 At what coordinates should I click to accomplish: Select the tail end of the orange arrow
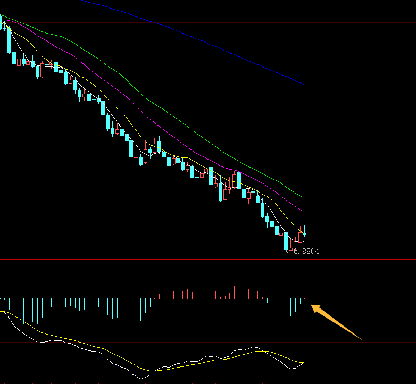click(x=361, y=339)
